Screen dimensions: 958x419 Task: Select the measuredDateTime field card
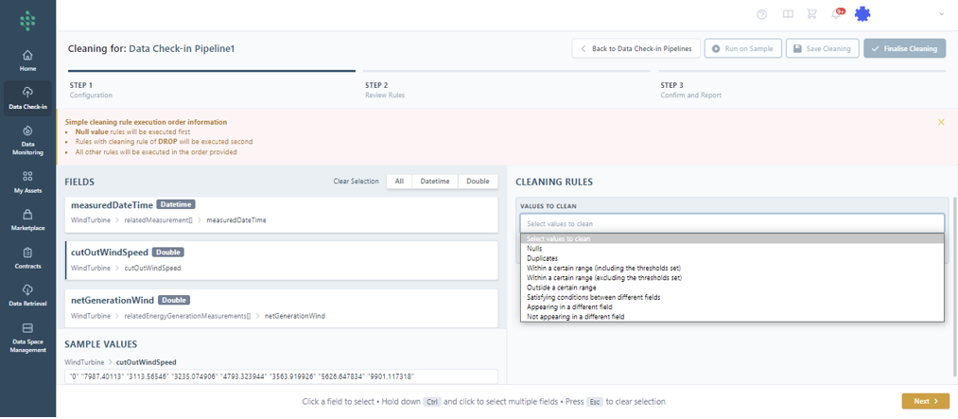point(283,212)
